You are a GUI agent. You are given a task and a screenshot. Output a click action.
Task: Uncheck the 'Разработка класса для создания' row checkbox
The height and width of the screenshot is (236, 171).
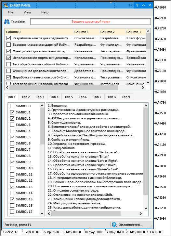[8, 38]
